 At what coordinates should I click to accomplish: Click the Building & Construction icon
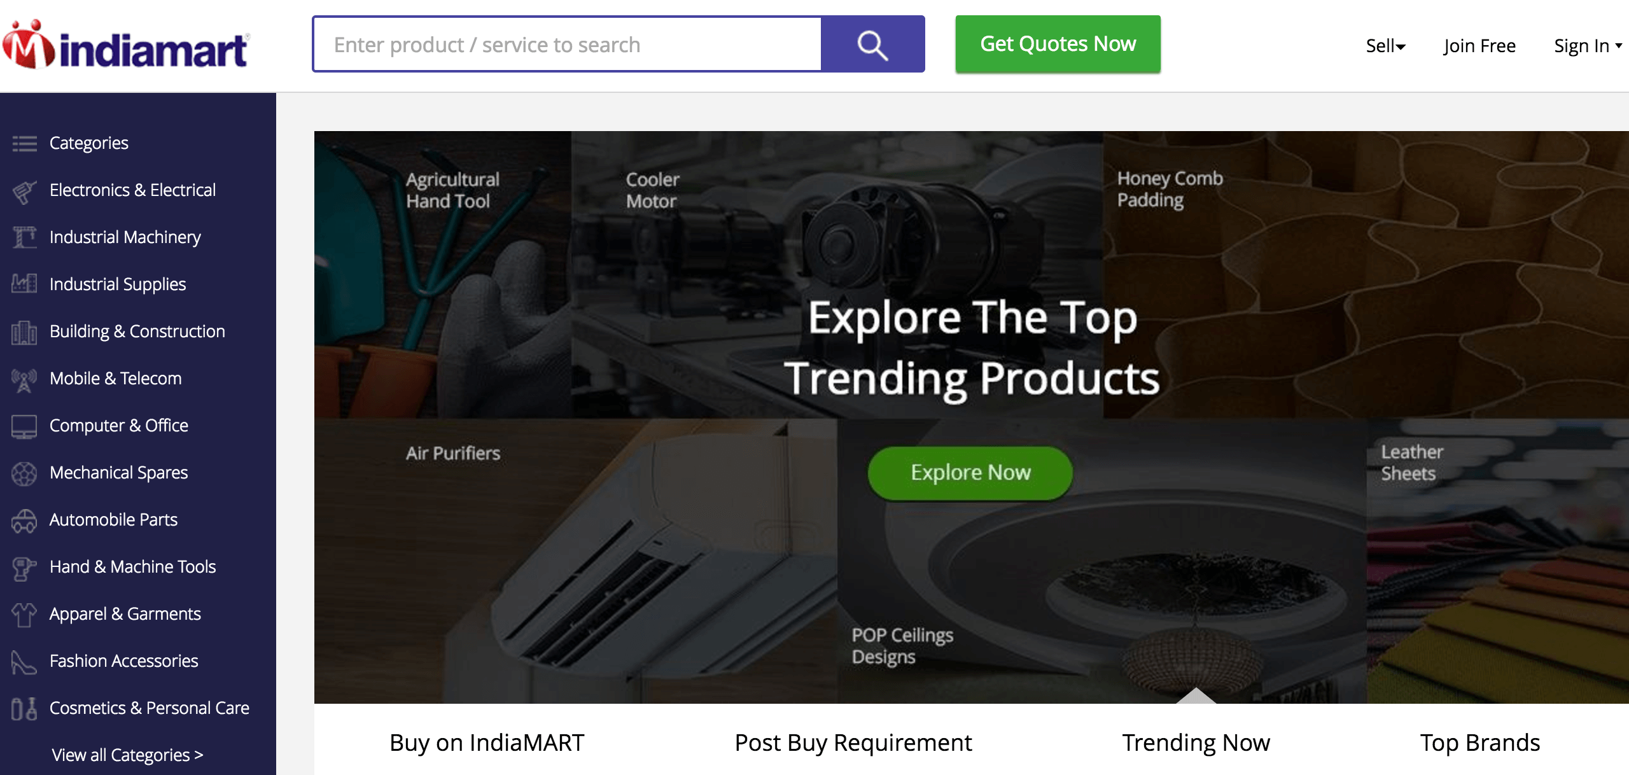click(x=24, y=332)
